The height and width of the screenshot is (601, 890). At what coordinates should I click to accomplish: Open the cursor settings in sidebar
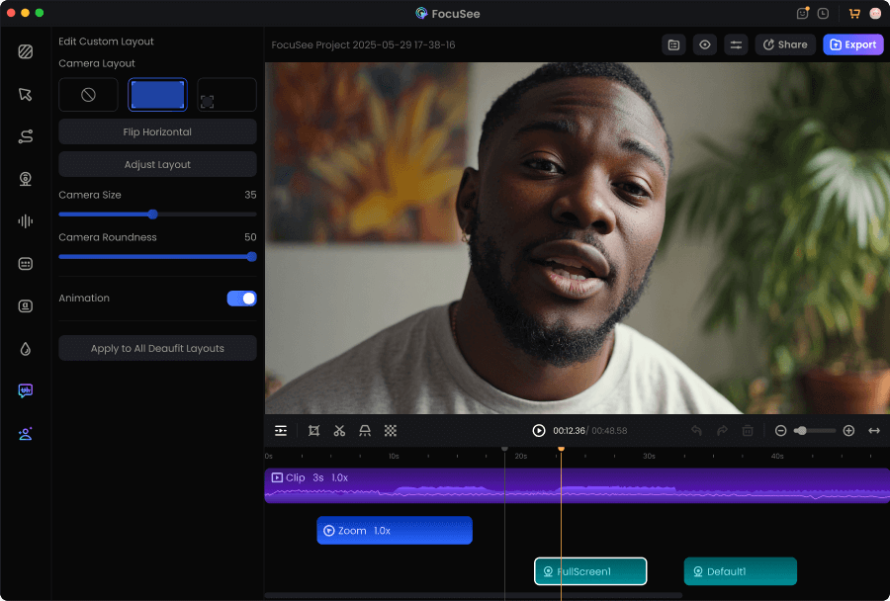click(26, 94)
